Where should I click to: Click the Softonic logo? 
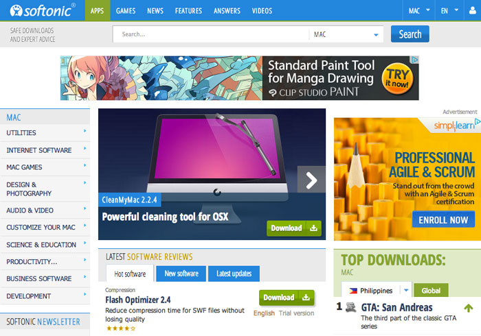click(43, 10)
